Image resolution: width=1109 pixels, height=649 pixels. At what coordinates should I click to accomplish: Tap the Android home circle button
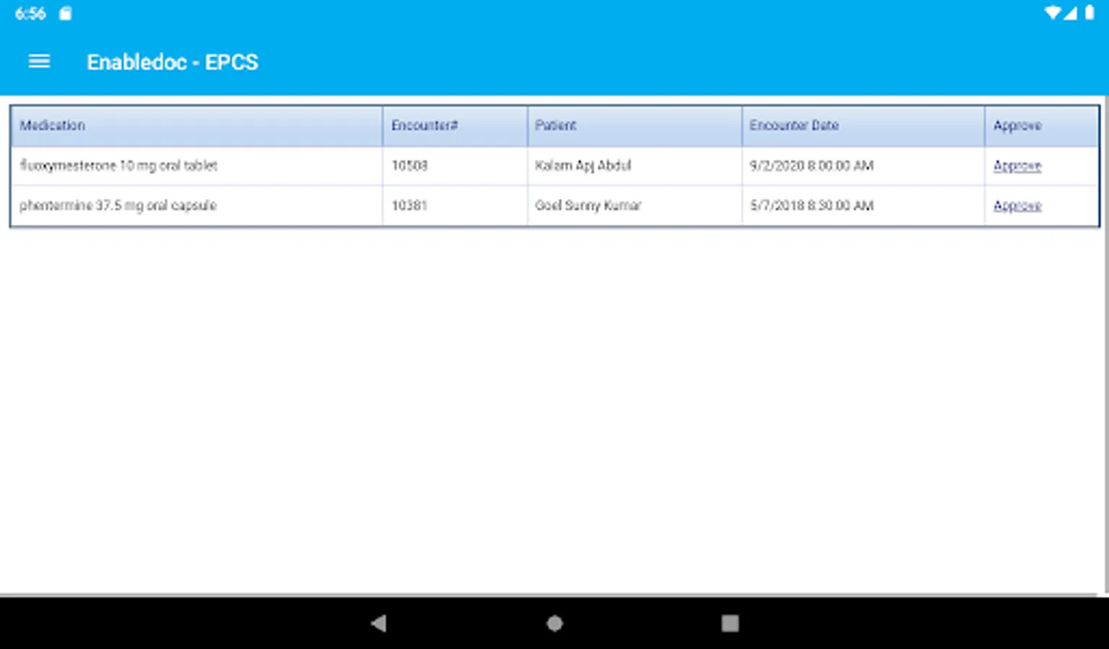(554, 623)
